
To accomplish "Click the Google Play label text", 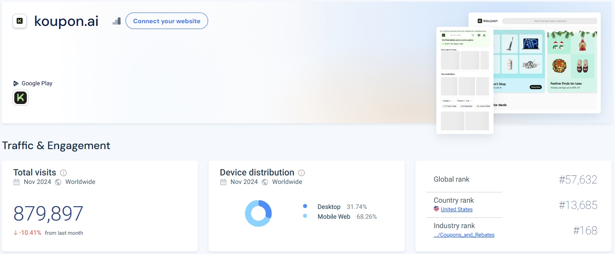I will (x=37, y=83).
